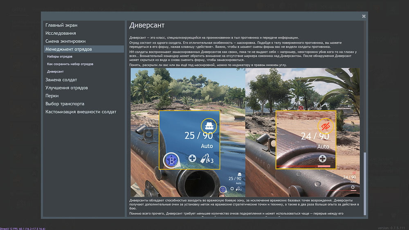Screen dimensions: 409x230
Task: Click the blue capture point B icon
Action: [171, 160]
